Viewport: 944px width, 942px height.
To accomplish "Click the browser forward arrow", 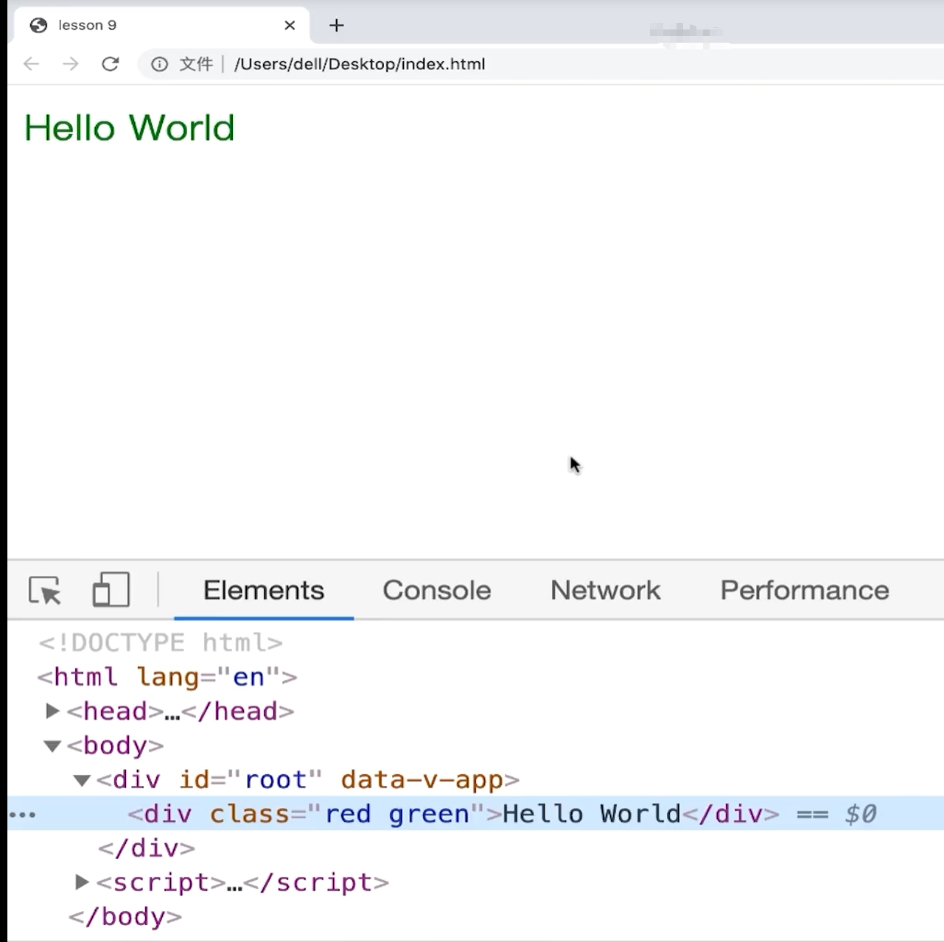I will point(71,64).
